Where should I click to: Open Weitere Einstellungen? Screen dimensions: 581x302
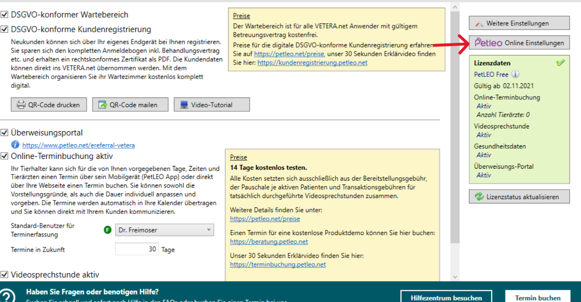coord(519,23)
